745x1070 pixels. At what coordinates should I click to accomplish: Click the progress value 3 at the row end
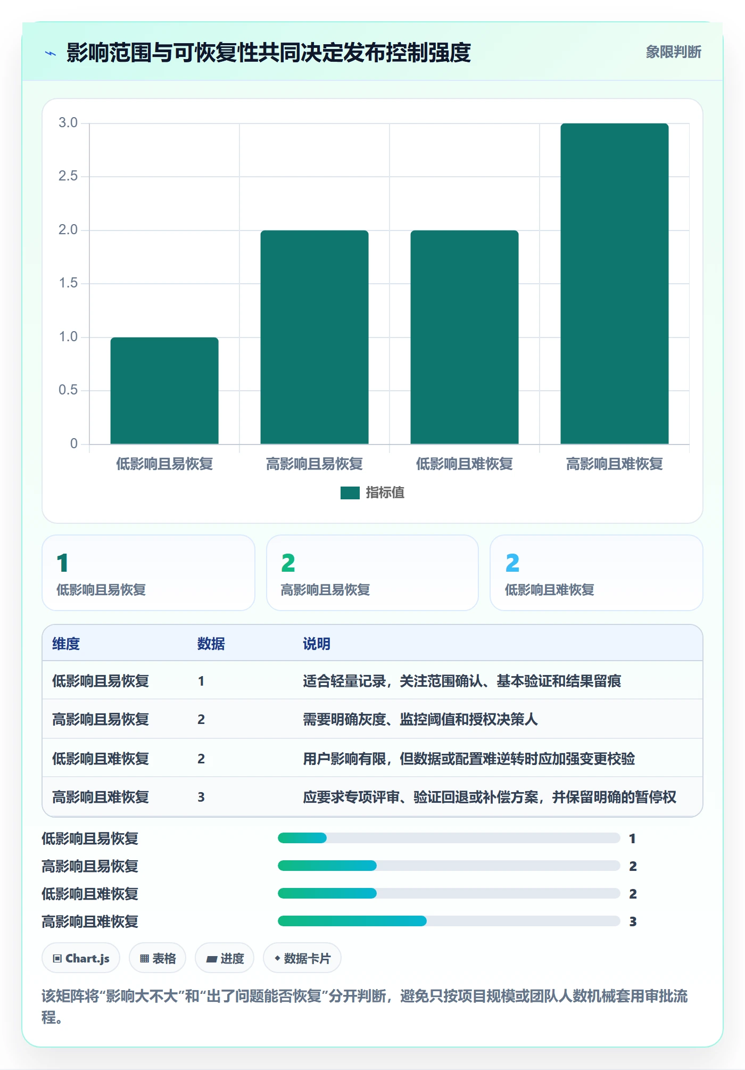[x=633, y=921]
